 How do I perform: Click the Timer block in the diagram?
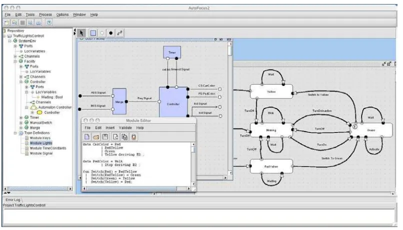click(172, 52)
